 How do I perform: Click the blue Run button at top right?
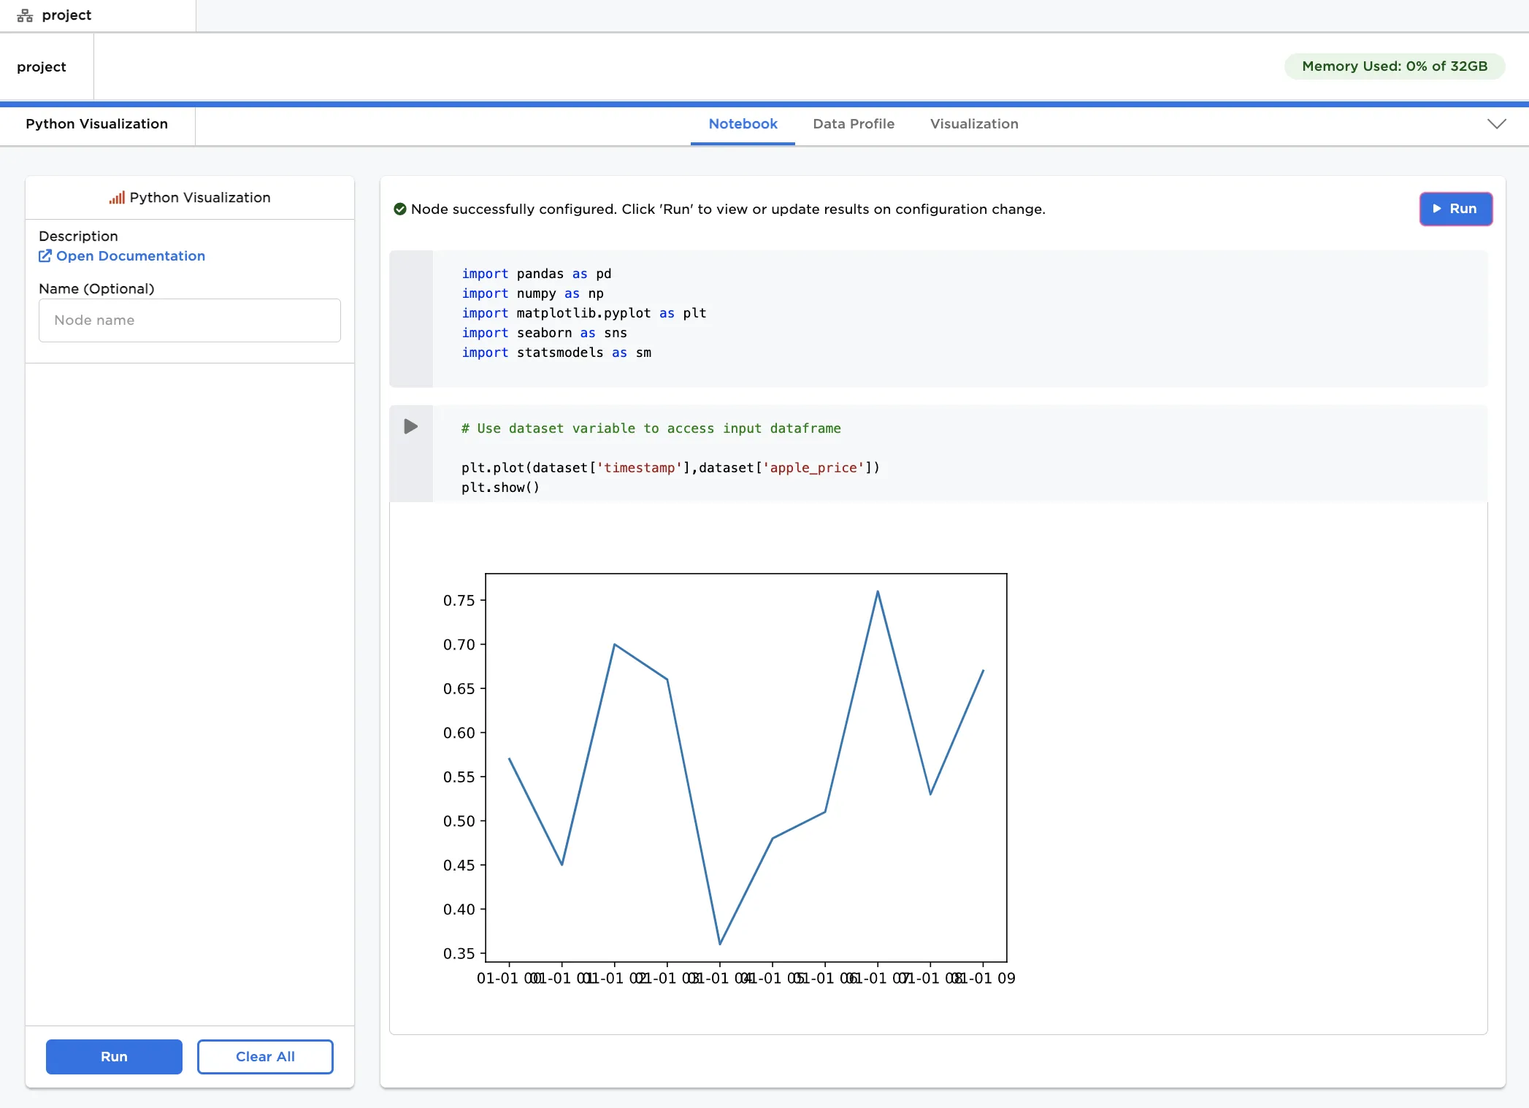tap(1455, 209)
